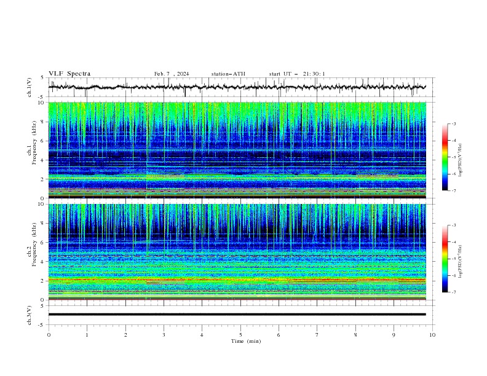The height and width of the screenshot is (376, 487).
Task: Click the "ch.1(V)" waveform axis label
Action: (30, 87)
